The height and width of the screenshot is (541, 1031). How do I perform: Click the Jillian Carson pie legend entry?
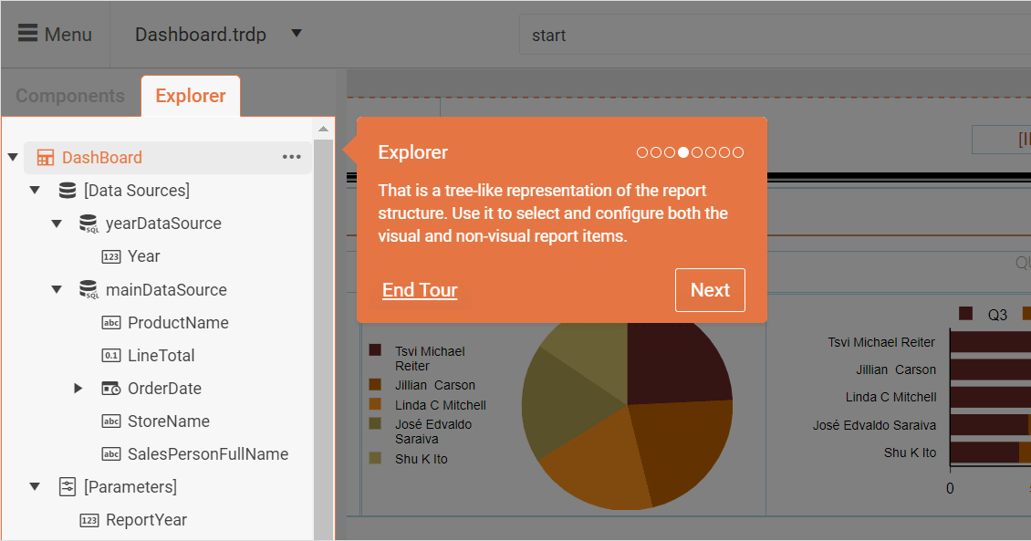pyautogui.click(x=434, y=385)
